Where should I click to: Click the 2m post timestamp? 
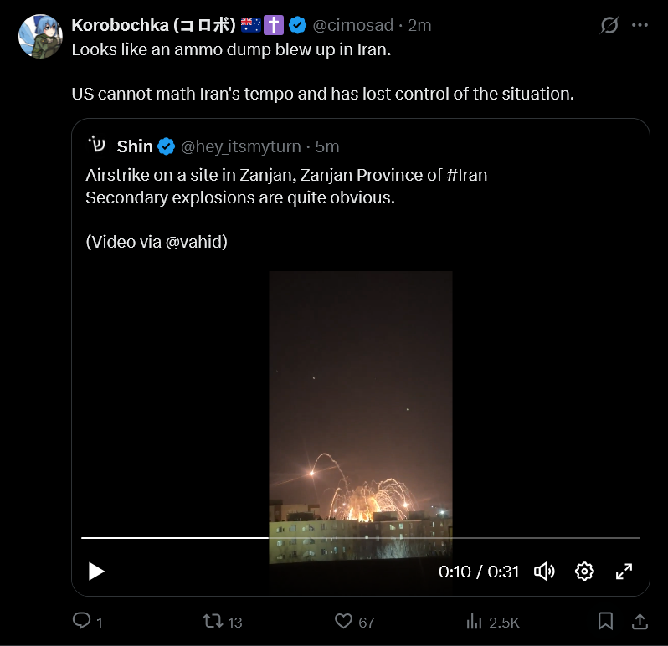(x=419, y=25)
